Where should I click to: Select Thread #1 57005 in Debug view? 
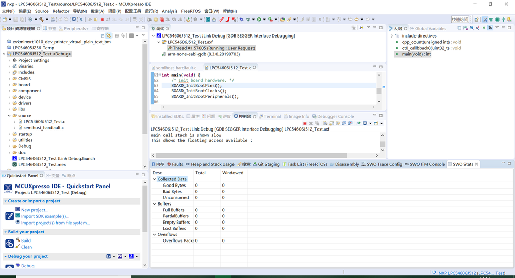click(211, 48)
